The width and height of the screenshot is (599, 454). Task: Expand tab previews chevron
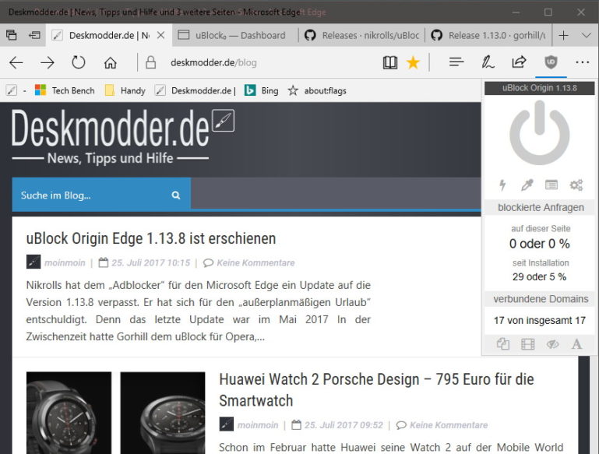[586, 35]
